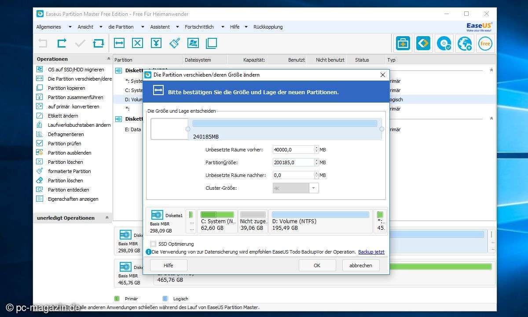Click the globe upgrade icon
Viewport: 528px width, 317px height.
(465, 44)
